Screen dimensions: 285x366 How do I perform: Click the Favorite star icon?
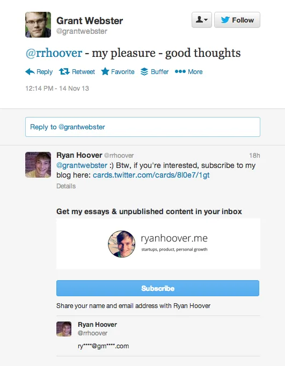[x=105, y=71]
